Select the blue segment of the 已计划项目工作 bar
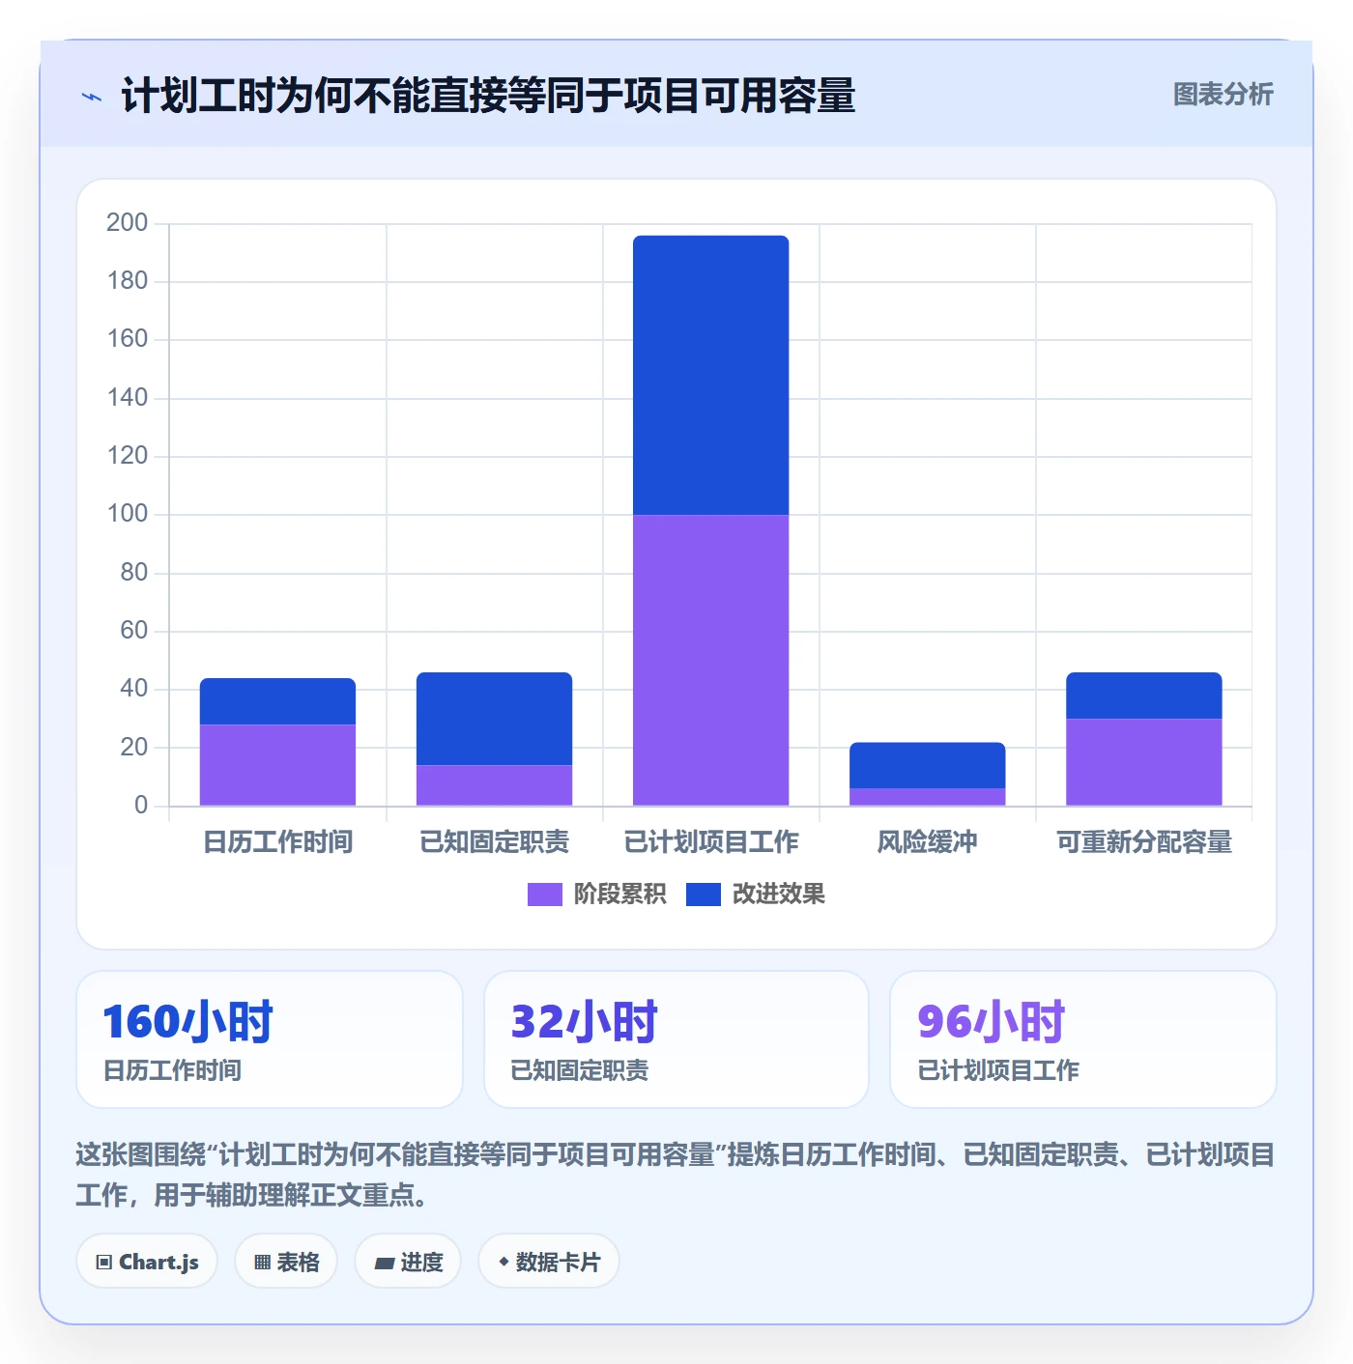The height and width of the screenshot is (1364, 1353). tap(710, 375)
